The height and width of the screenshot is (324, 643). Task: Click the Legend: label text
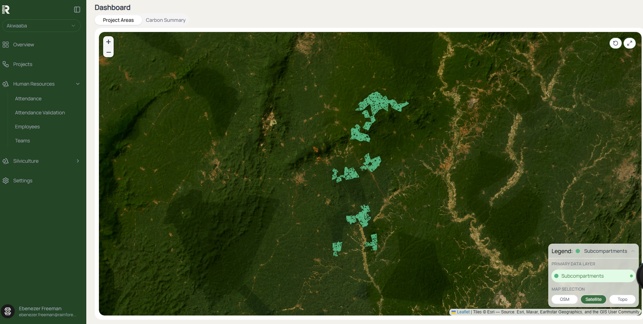pos(562,251)
